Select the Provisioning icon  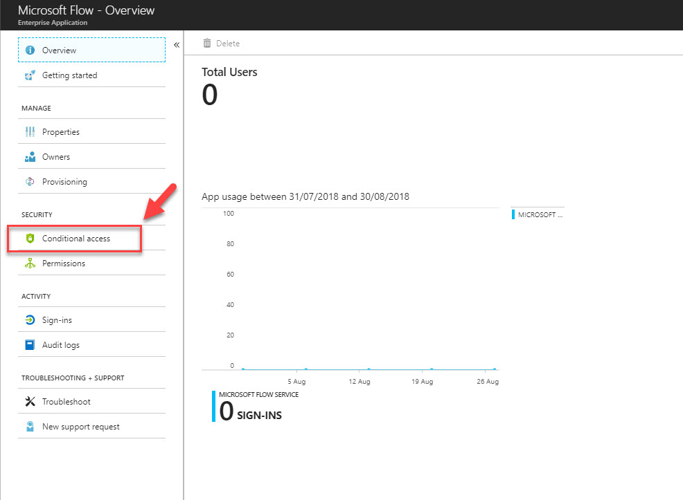pos(30,181)
